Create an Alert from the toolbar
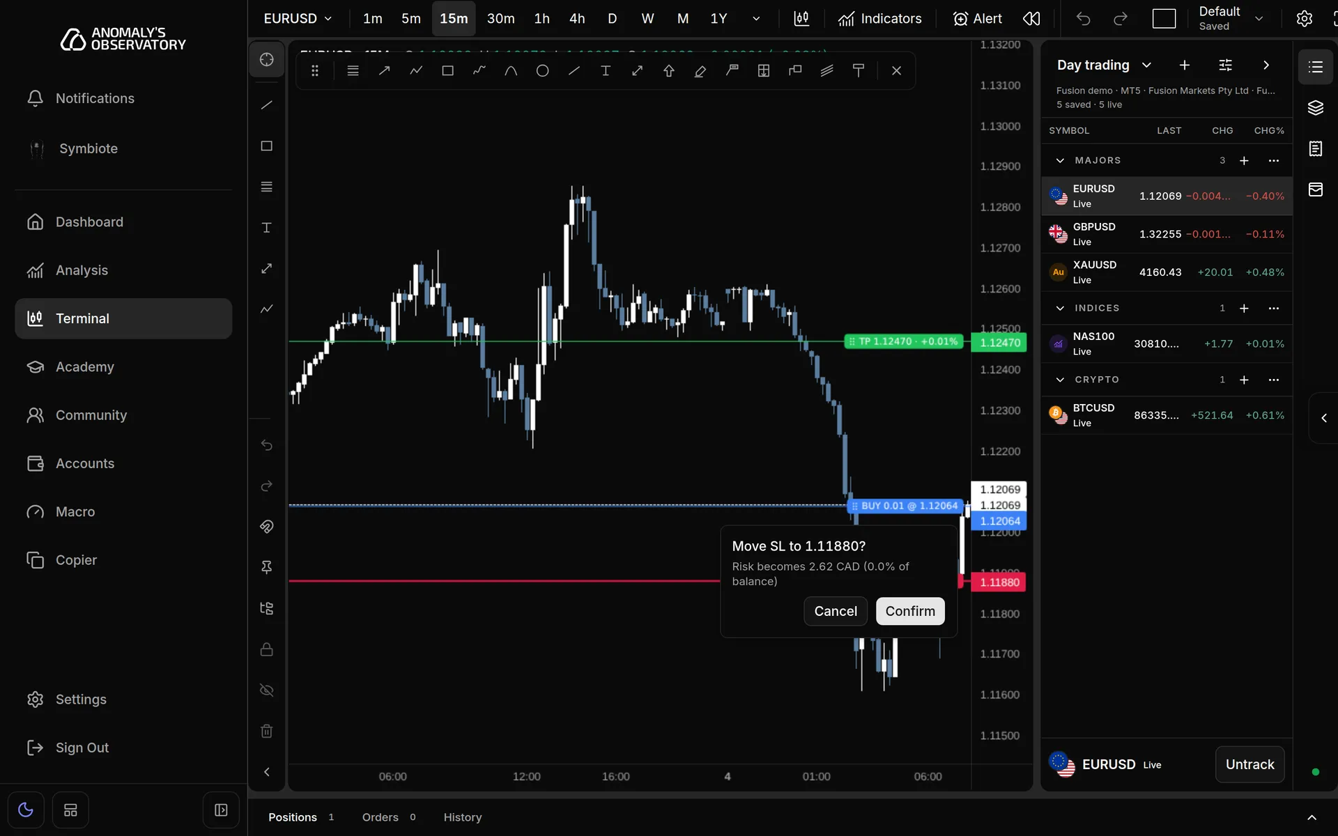Image resolution: width=1338 pixels, height=836 pixels. [x=977, y=19]
